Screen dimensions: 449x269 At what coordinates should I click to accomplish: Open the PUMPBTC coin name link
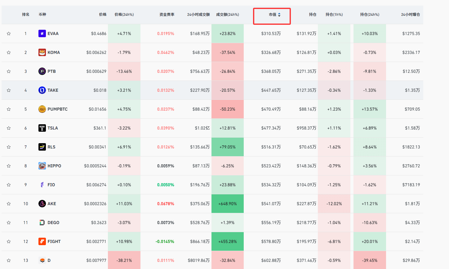pos(57,109)
